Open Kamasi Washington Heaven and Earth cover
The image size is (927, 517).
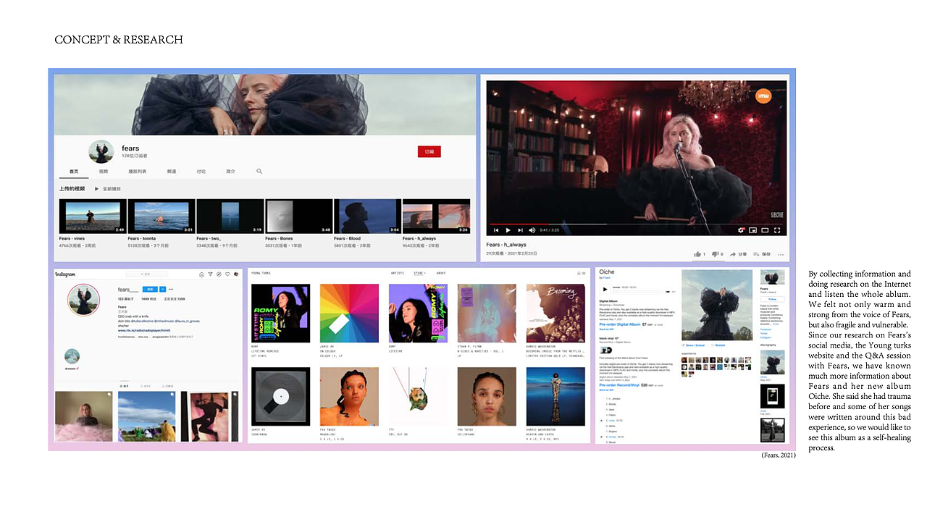click(x=555, y=397)
